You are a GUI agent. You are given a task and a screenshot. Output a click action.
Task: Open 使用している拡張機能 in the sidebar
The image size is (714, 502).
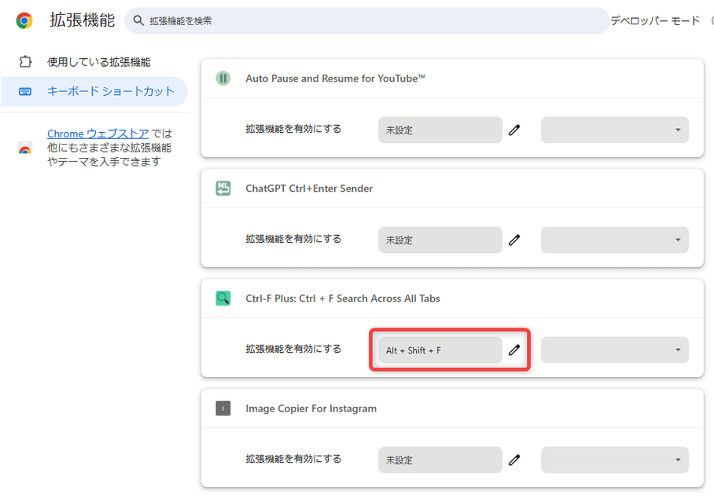[98, 62]
